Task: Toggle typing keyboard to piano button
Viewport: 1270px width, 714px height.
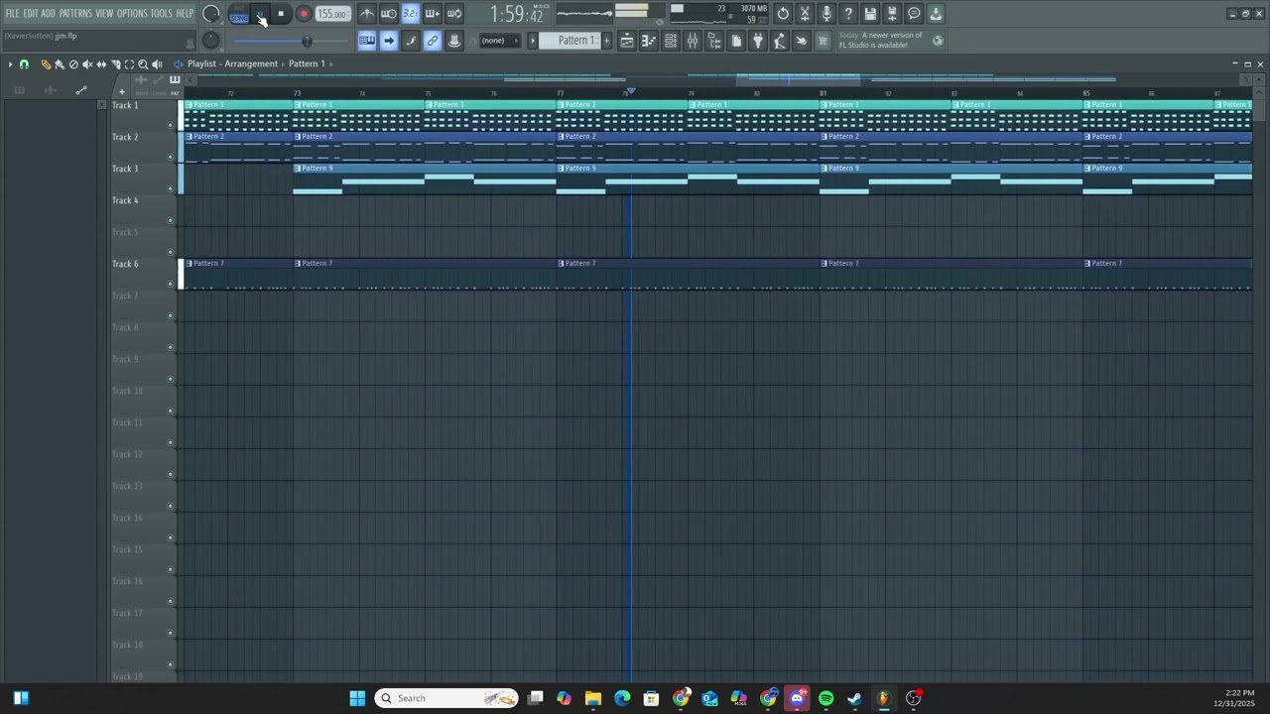Action: tap(367, 41)
